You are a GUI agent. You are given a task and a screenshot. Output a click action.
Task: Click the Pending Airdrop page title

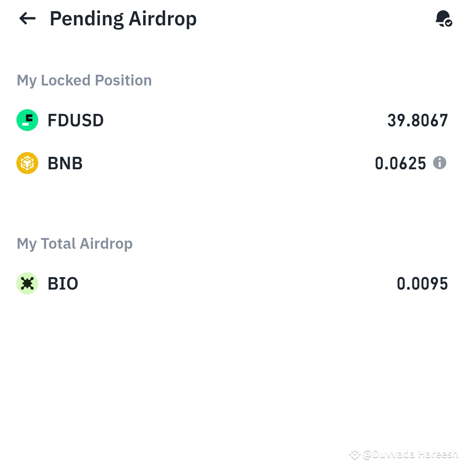pos(123,18)
